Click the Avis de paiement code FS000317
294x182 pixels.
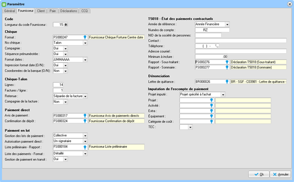[x=61, y=116]
